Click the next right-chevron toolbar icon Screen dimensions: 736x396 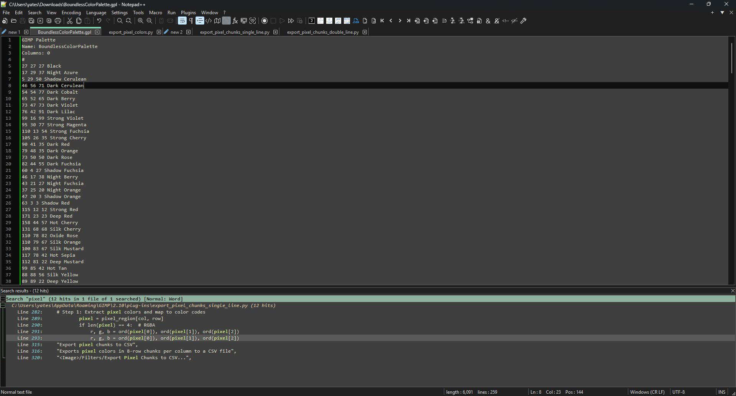click(400, 21)
